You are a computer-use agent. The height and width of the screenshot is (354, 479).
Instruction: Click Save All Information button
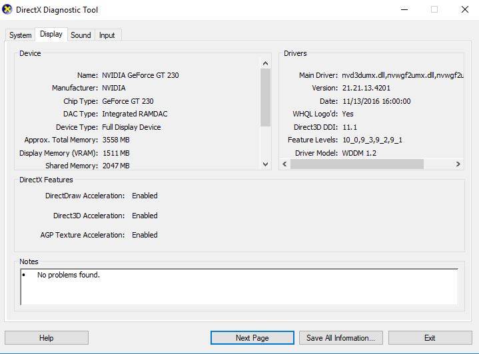(341, 338)
